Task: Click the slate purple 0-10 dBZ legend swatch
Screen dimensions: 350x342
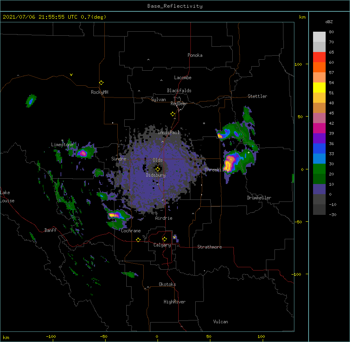Action: coord(319,189)
